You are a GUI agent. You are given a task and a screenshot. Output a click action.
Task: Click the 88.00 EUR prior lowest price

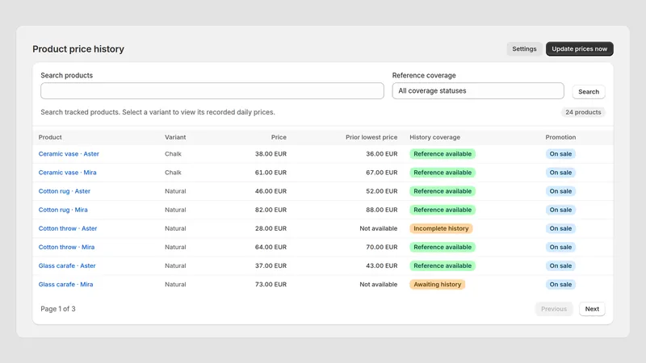pos(381,210)
